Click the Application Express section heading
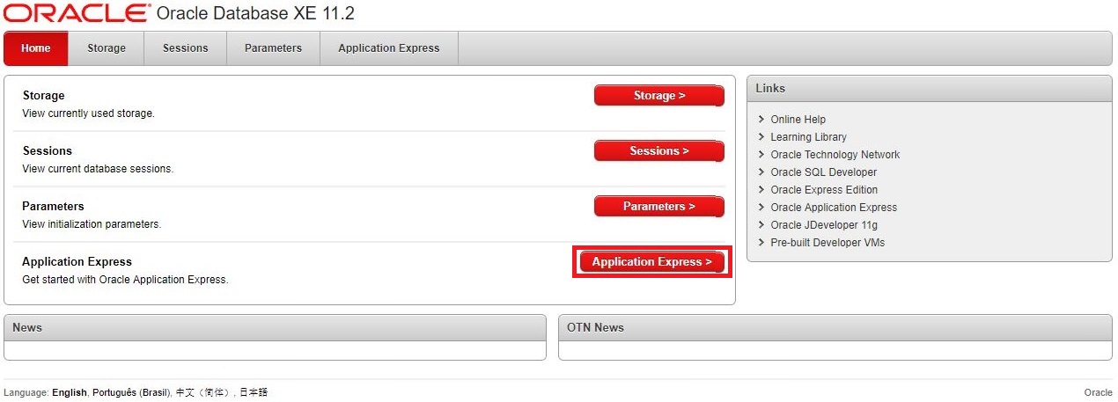 (x=77, y=261)
